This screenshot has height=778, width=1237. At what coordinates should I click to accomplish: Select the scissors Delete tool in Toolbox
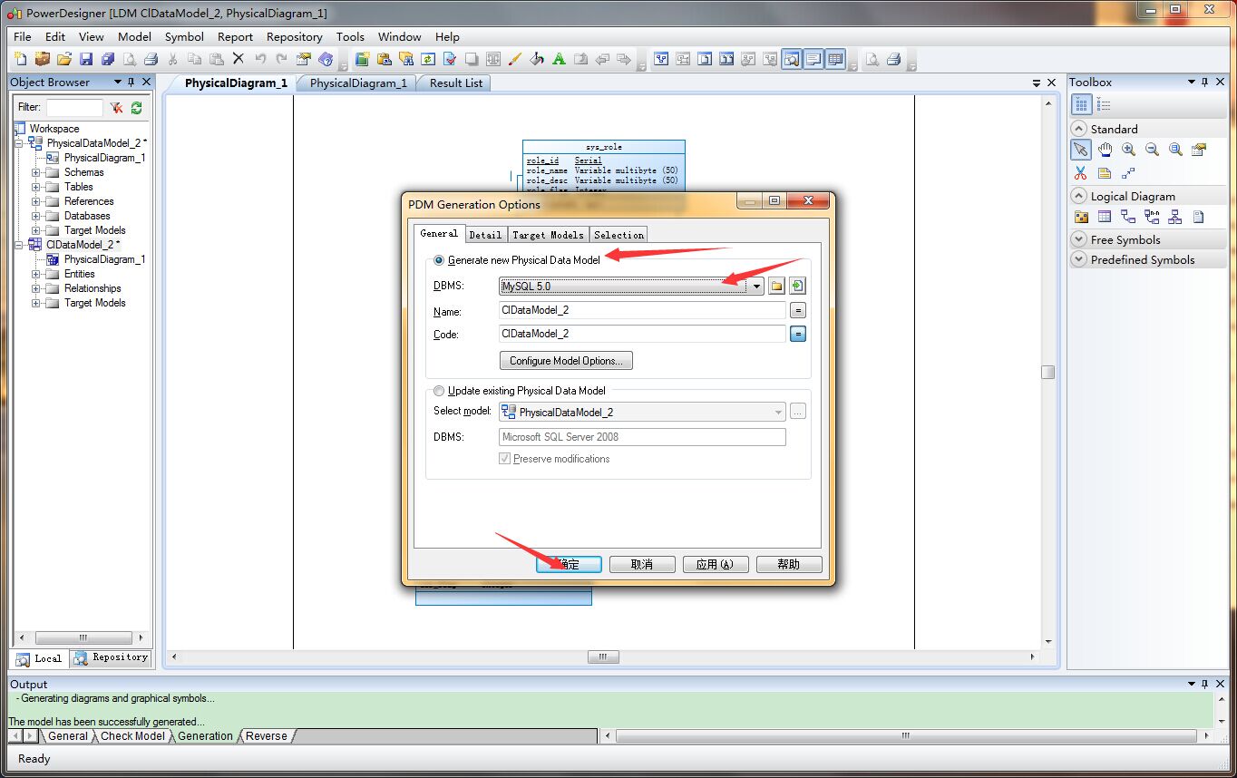(1081, 173)
